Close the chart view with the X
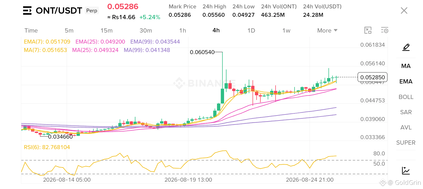Viewport: 423px width, 189px height. [x=404, y=10]
